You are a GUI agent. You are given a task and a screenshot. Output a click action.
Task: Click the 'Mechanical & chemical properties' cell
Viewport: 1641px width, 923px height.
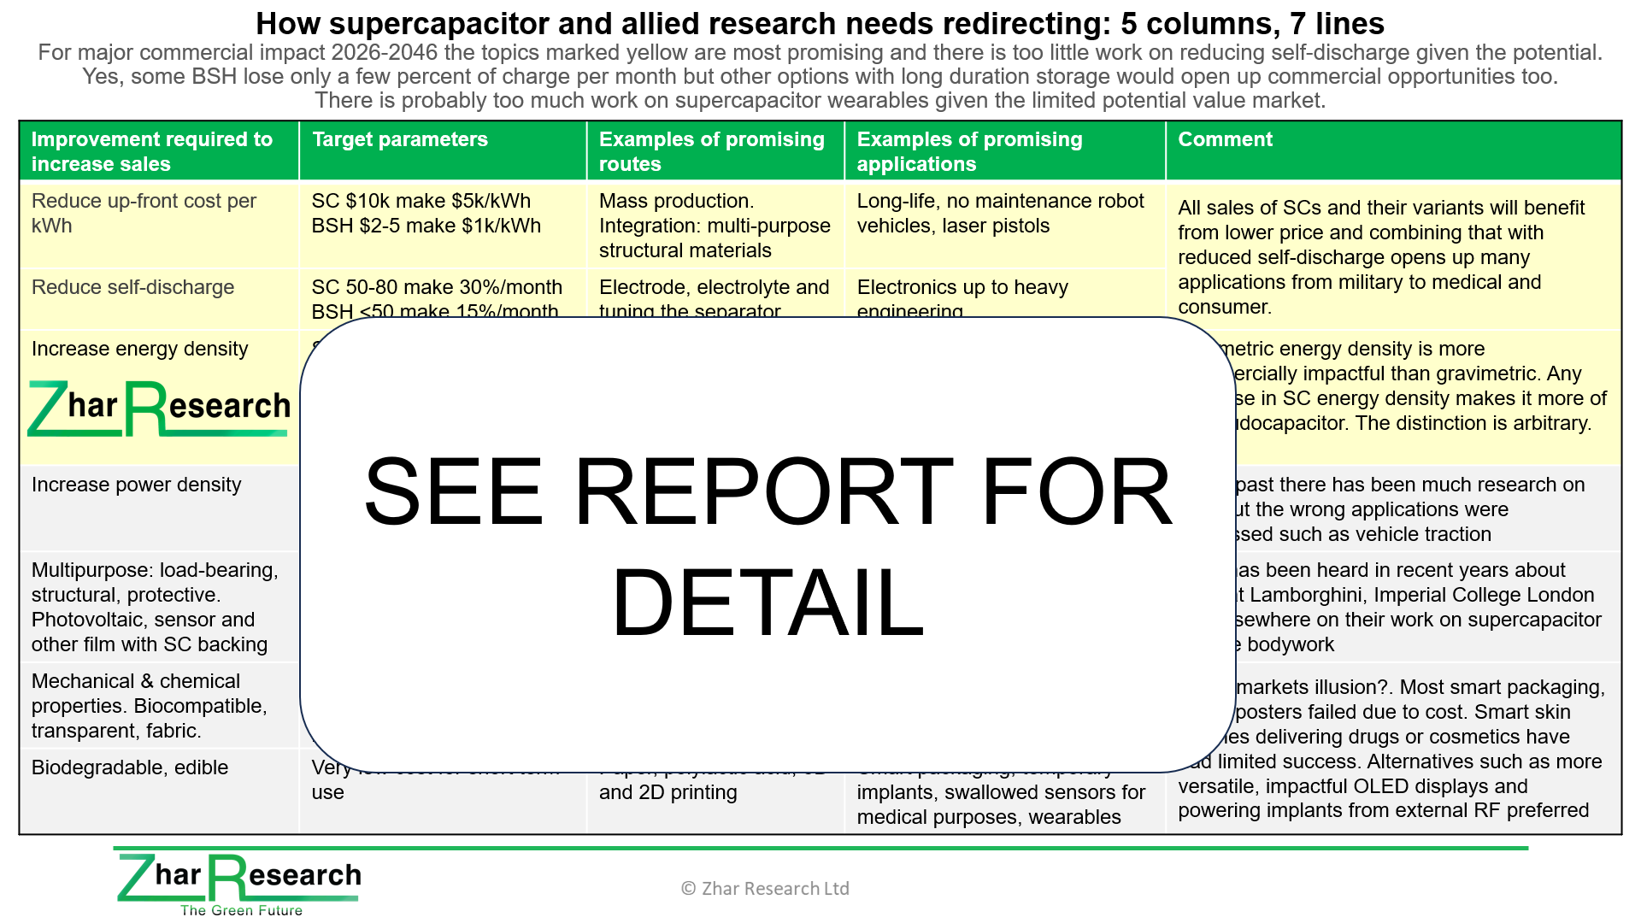tap(149, 706)
